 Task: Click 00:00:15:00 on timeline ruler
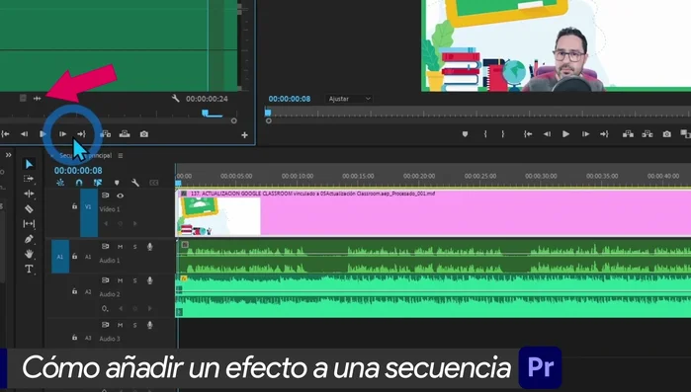coord(358,176)
